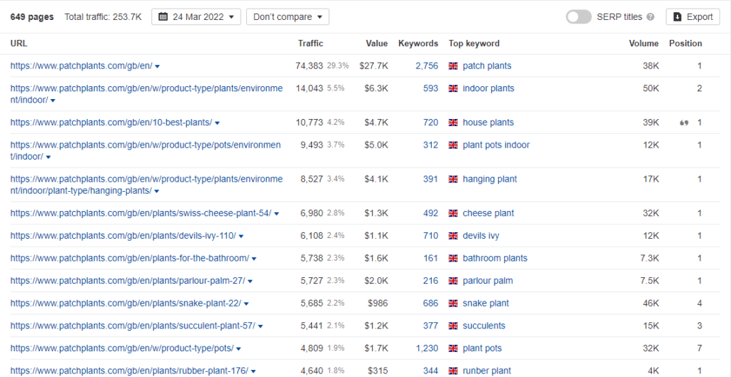Viewport: 731px width, 377px height.
Task: Open the keywords count 720
Action: tap(430, 123)
